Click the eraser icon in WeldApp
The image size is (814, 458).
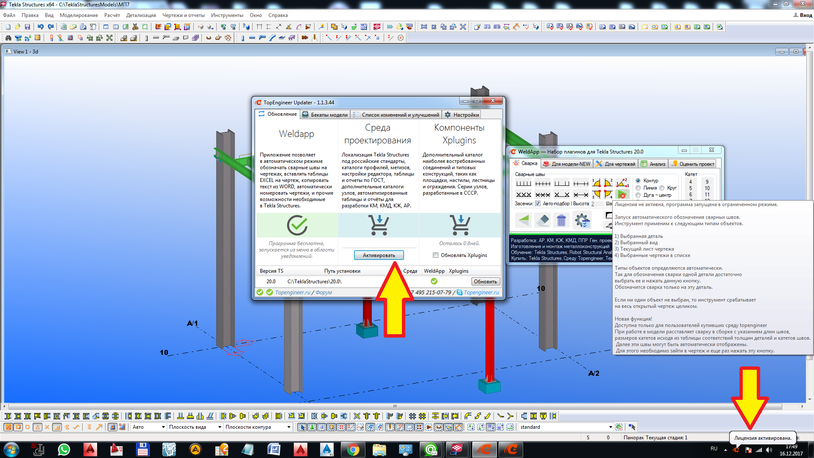pos(543,220)
